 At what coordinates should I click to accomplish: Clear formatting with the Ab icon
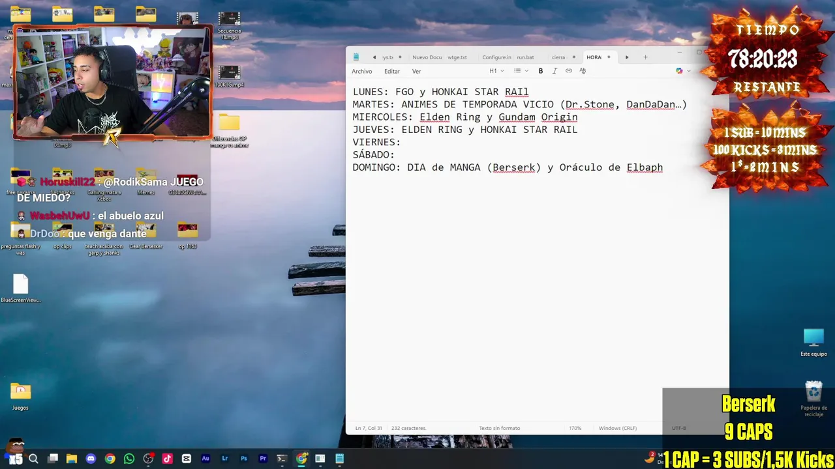[583, 71]
